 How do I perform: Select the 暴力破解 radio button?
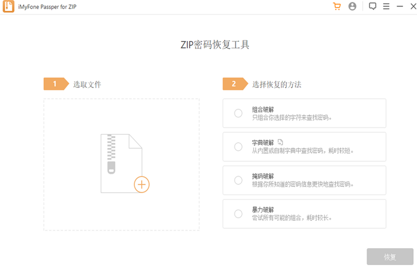[x=238, y=214]
